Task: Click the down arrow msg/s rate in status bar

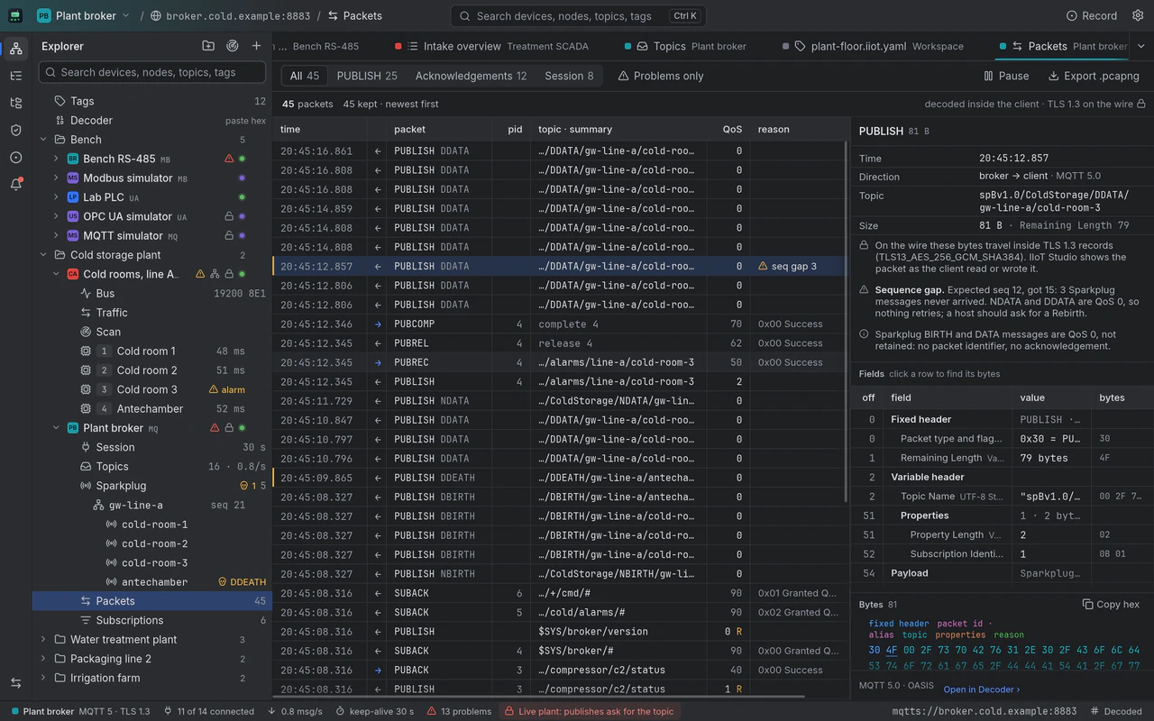Action: click(296, 711)
